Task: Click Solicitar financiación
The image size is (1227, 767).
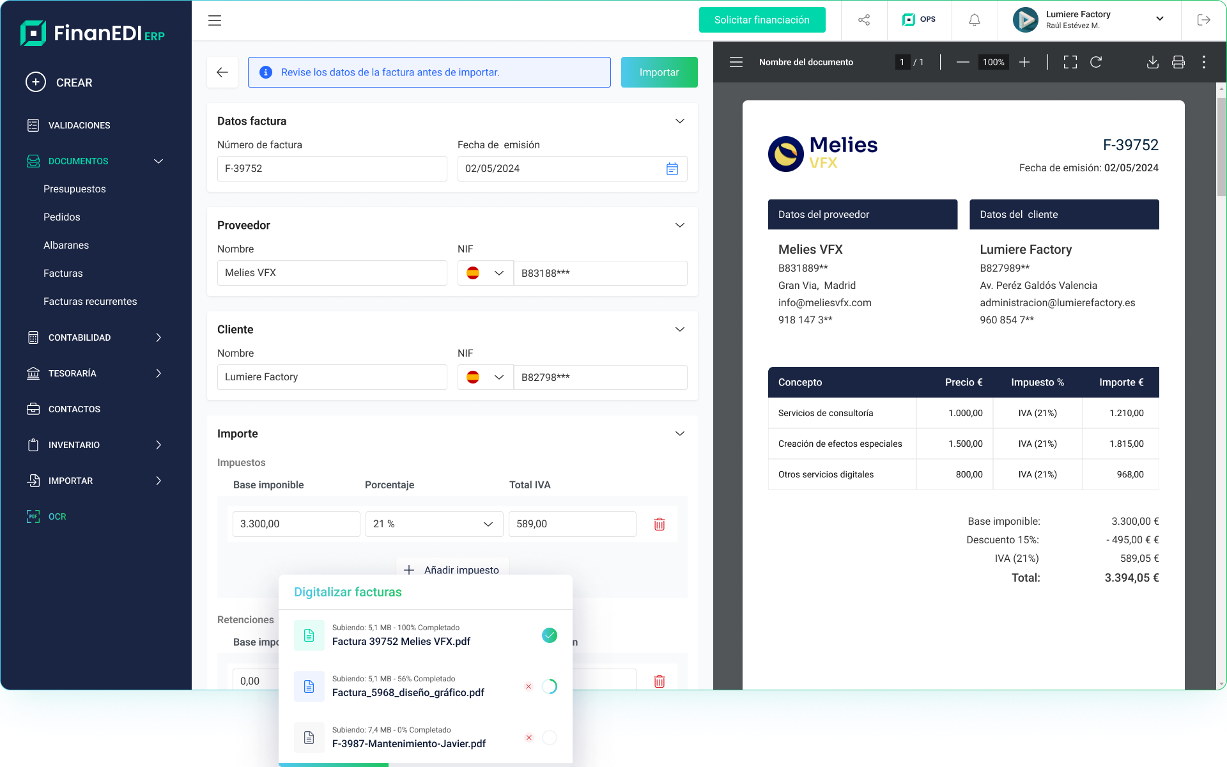Action: point(762,20)
